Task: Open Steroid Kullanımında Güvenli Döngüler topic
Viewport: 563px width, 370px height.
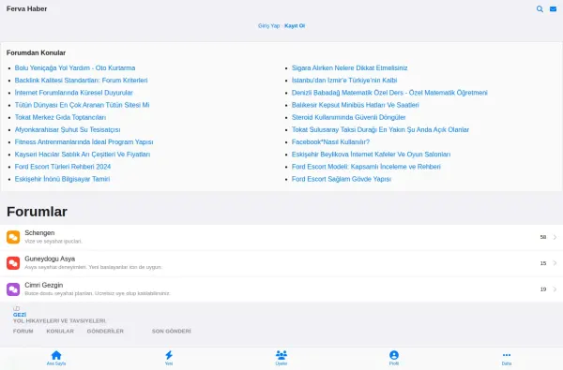Action: tap(349, 117)
